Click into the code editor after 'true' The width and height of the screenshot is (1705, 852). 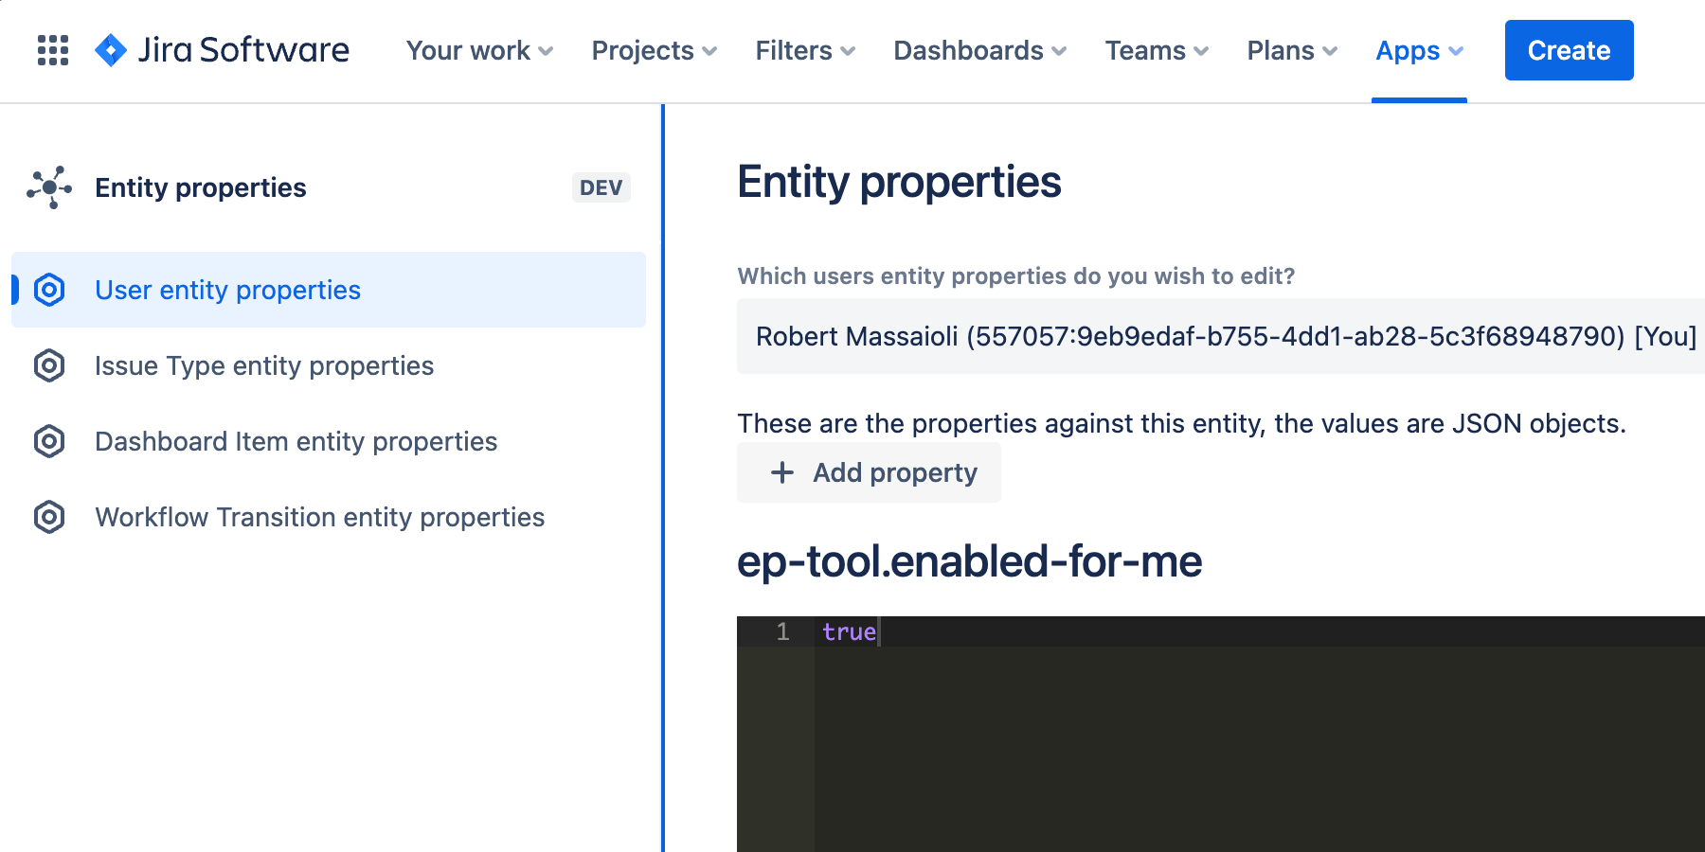tap(880, 631)
